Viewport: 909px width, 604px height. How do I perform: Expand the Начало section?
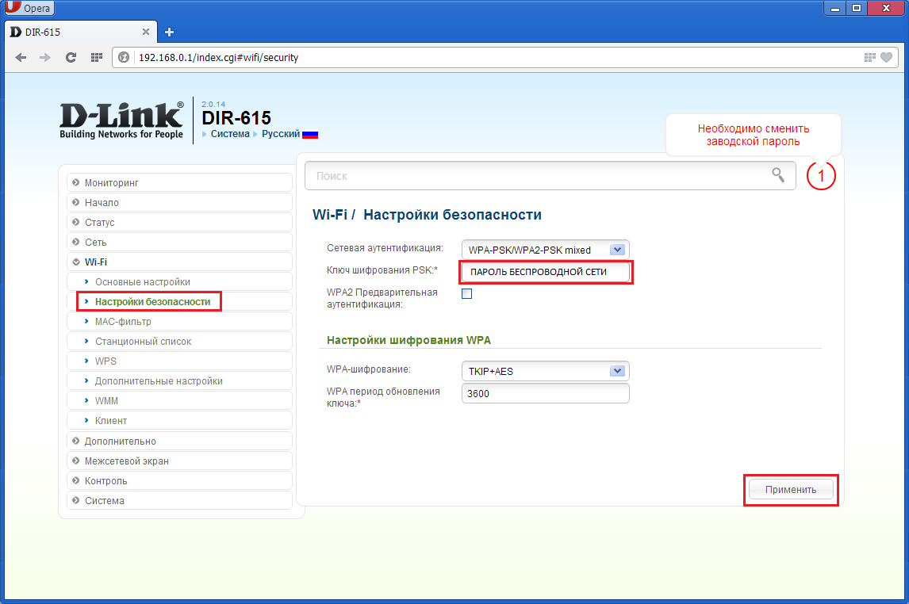pyautogui.click(x=180, y=202)
